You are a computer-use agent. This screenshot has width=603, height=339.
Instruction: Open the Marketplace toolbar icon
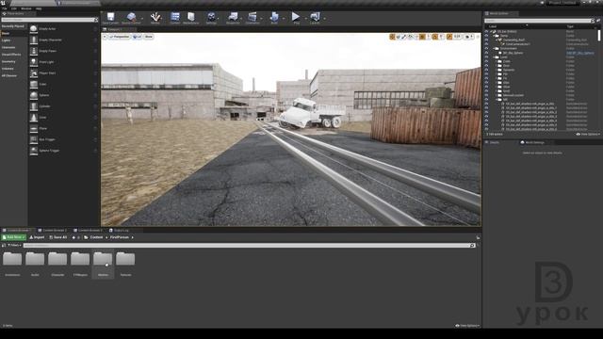191,18
